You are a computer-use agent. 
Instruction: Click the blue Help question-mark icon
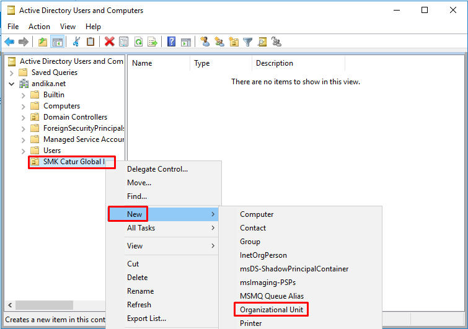click(x=171, y=42)
